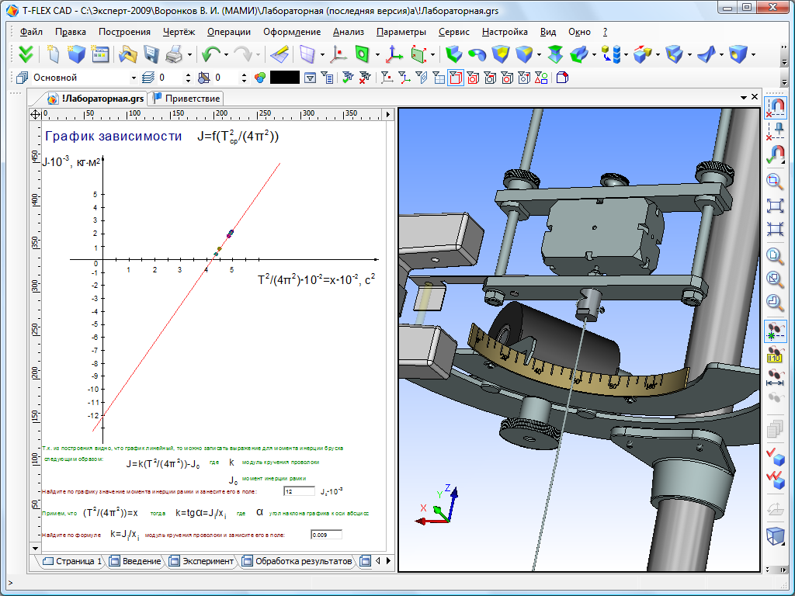Toggle the highlighted selection filter button

pos(456,78)
